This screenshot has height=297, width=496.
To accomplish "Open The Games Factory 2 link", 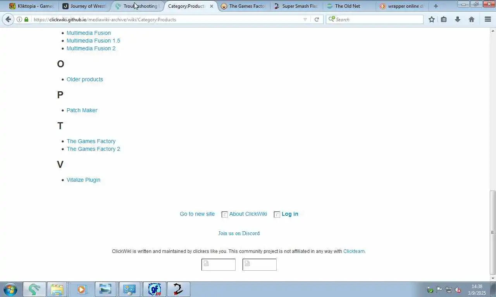I will coord(93,149).
